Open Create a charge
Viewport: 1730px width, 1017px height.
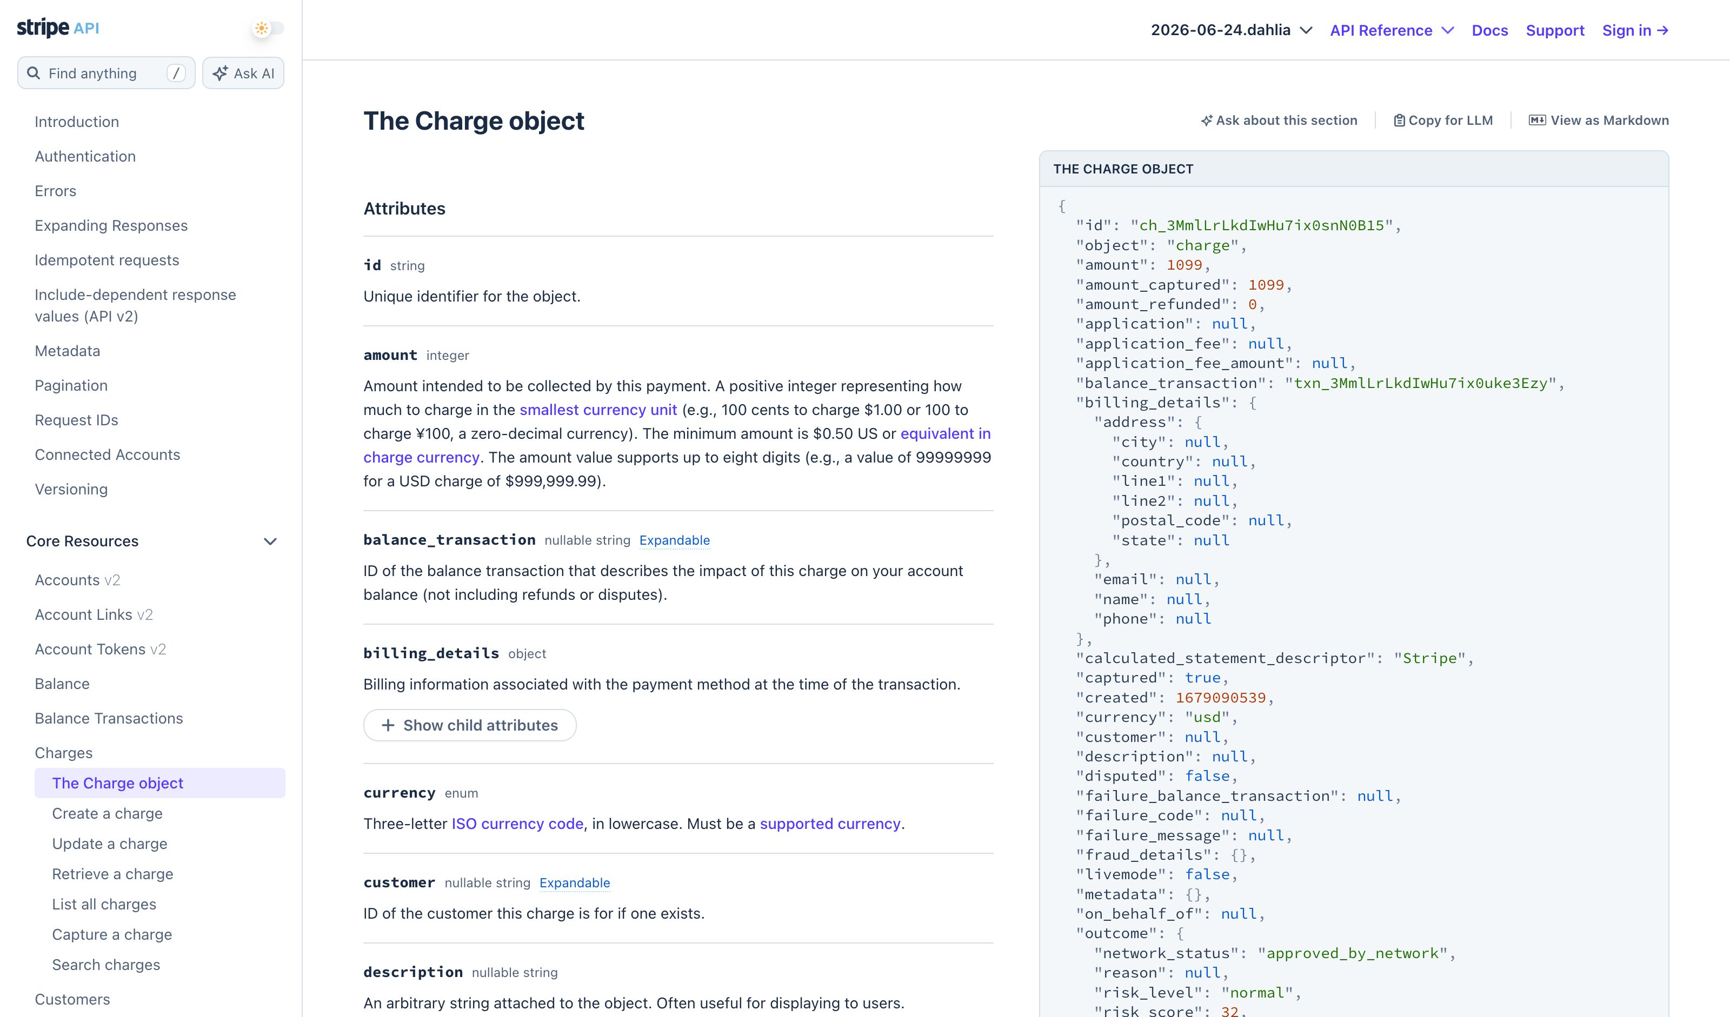[x=107, y=813]
